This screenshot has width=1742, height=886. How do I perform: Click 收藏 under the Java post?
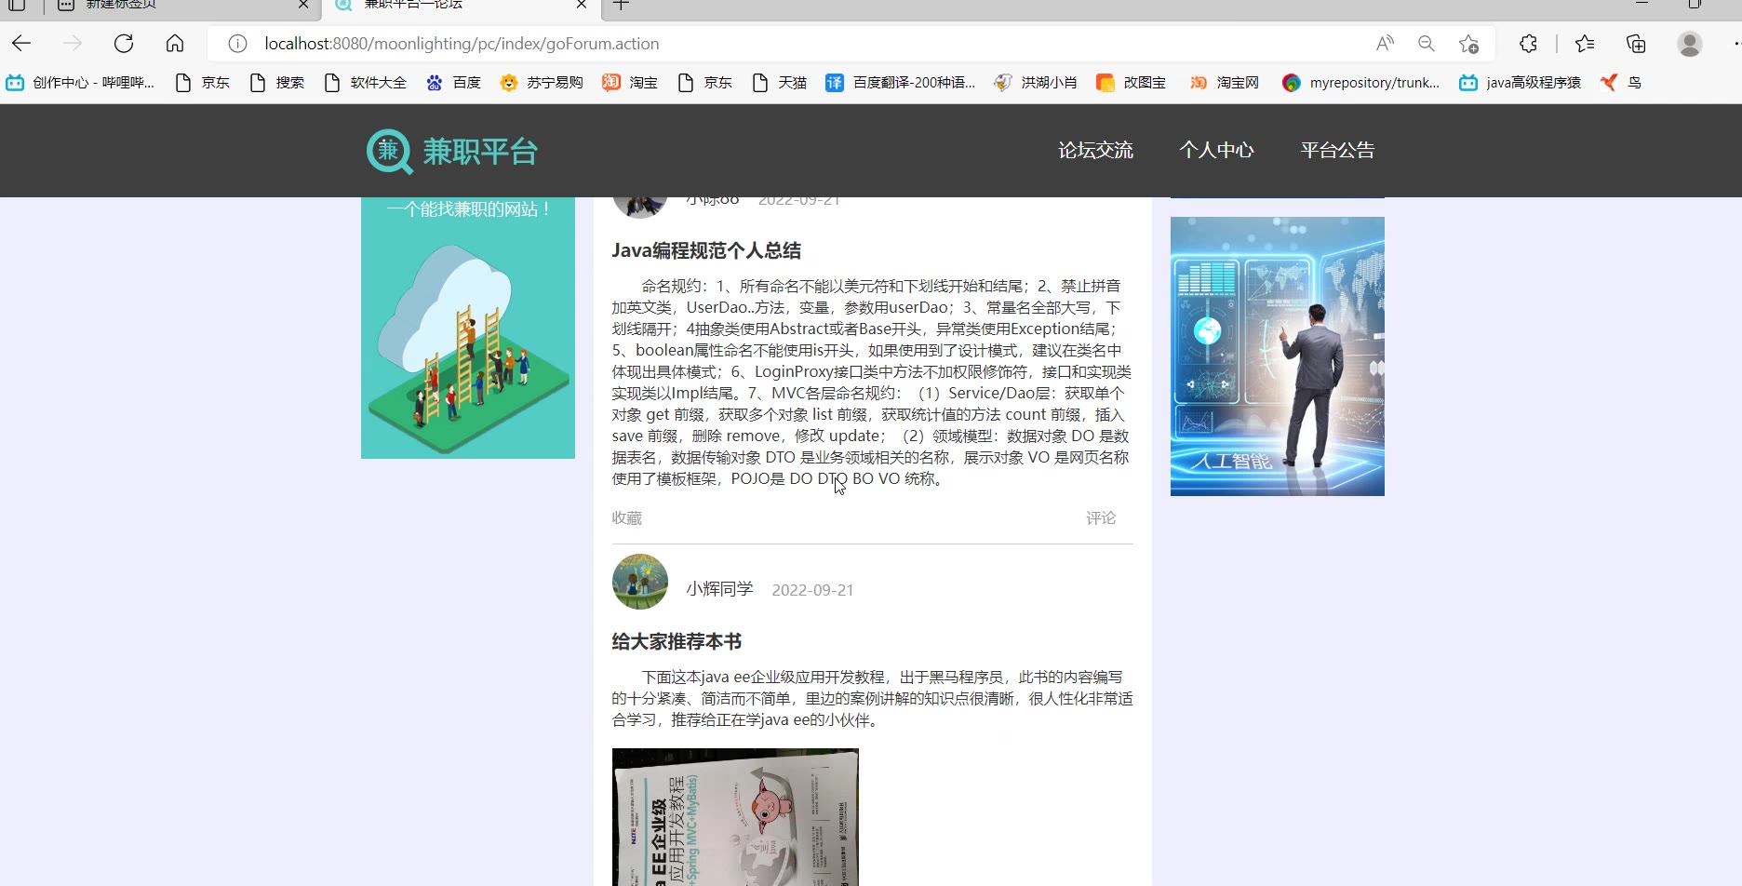coord(626,517)
